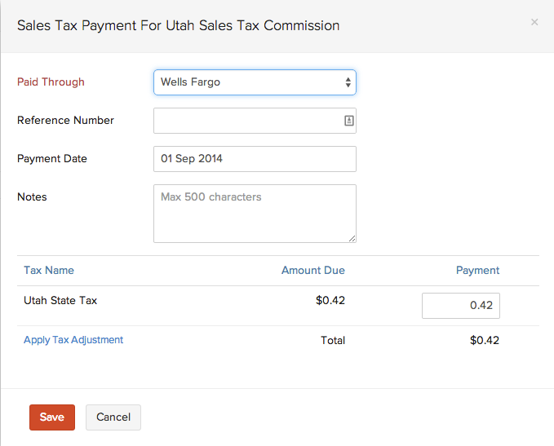
Task: Click the Wells Fargo dropdown arrows
Action: pyautogui.click(x=348, y=82)
